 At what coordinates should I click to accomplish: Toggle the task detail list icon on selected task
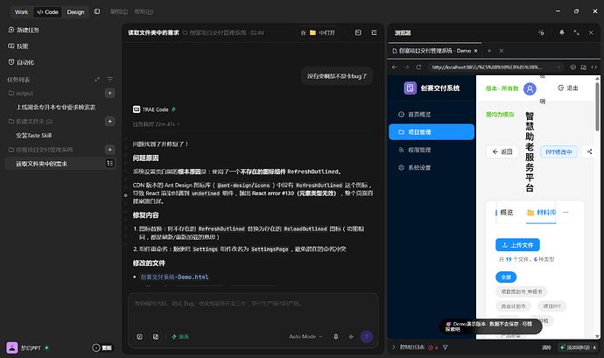tap(109, 164)
